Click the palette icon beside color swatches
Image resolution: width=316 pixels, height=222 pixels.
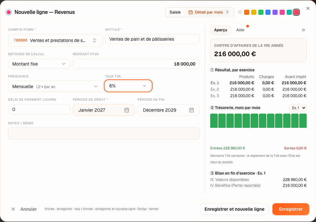click(x=240, y=12)
